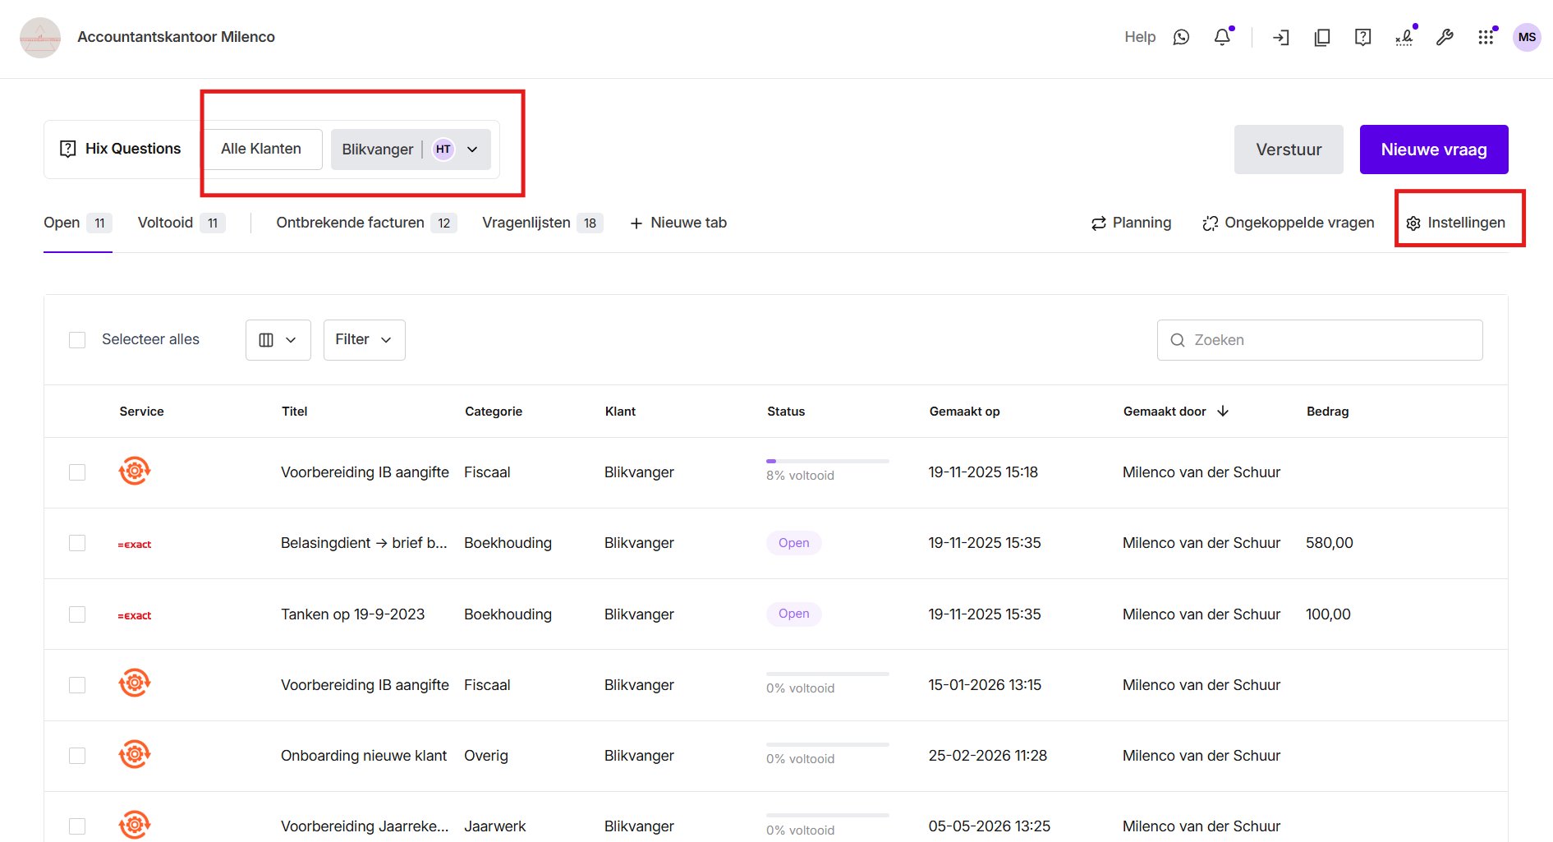
Task: Click the amount '580,00'
Action: pyautogui.click(x=1330, y=543)
